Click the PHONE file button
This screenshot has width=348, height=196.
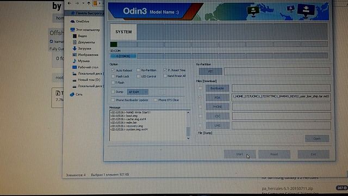(x=217, y=107)
